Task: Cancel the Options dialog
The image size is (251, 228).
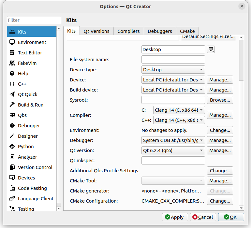Action: coord(203,217)
